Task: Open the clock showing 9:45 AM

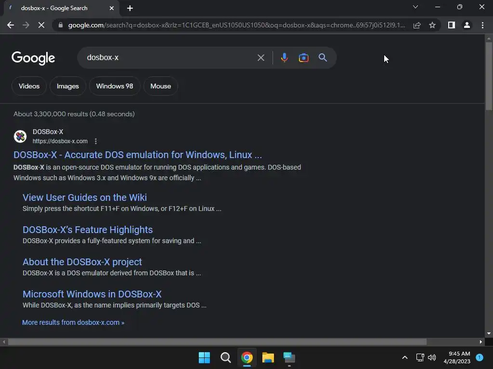Action: pyautogui.click(x=457, y=357)
